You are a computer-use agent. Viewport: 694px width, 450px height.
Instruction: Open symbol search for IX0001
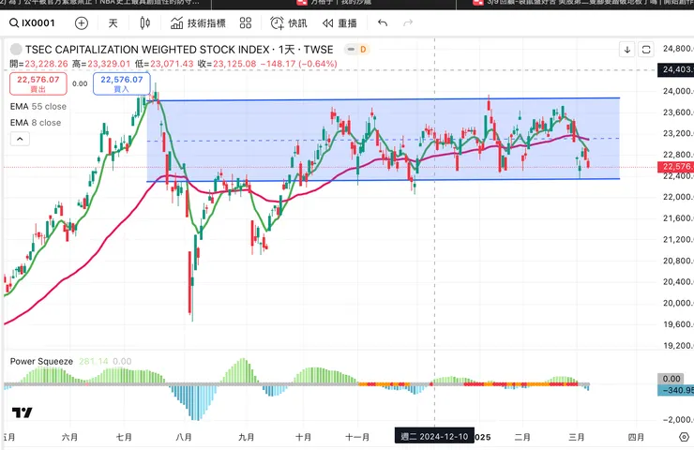[32, 23]
